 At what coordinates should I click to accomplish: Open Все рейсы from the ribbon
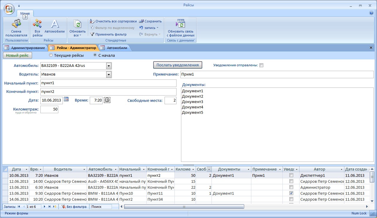pyautogui.click(x=37, y=24)
